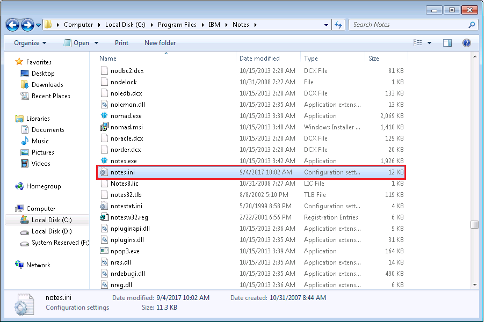Open Help via the question mark icon
This screenshot has height=322, width=485.
466,43
